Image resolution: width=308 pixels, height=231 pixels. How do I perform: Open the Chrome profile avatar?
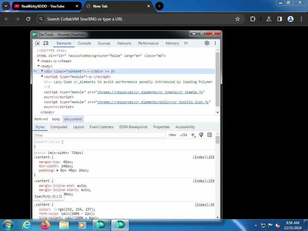pos(291,19)
